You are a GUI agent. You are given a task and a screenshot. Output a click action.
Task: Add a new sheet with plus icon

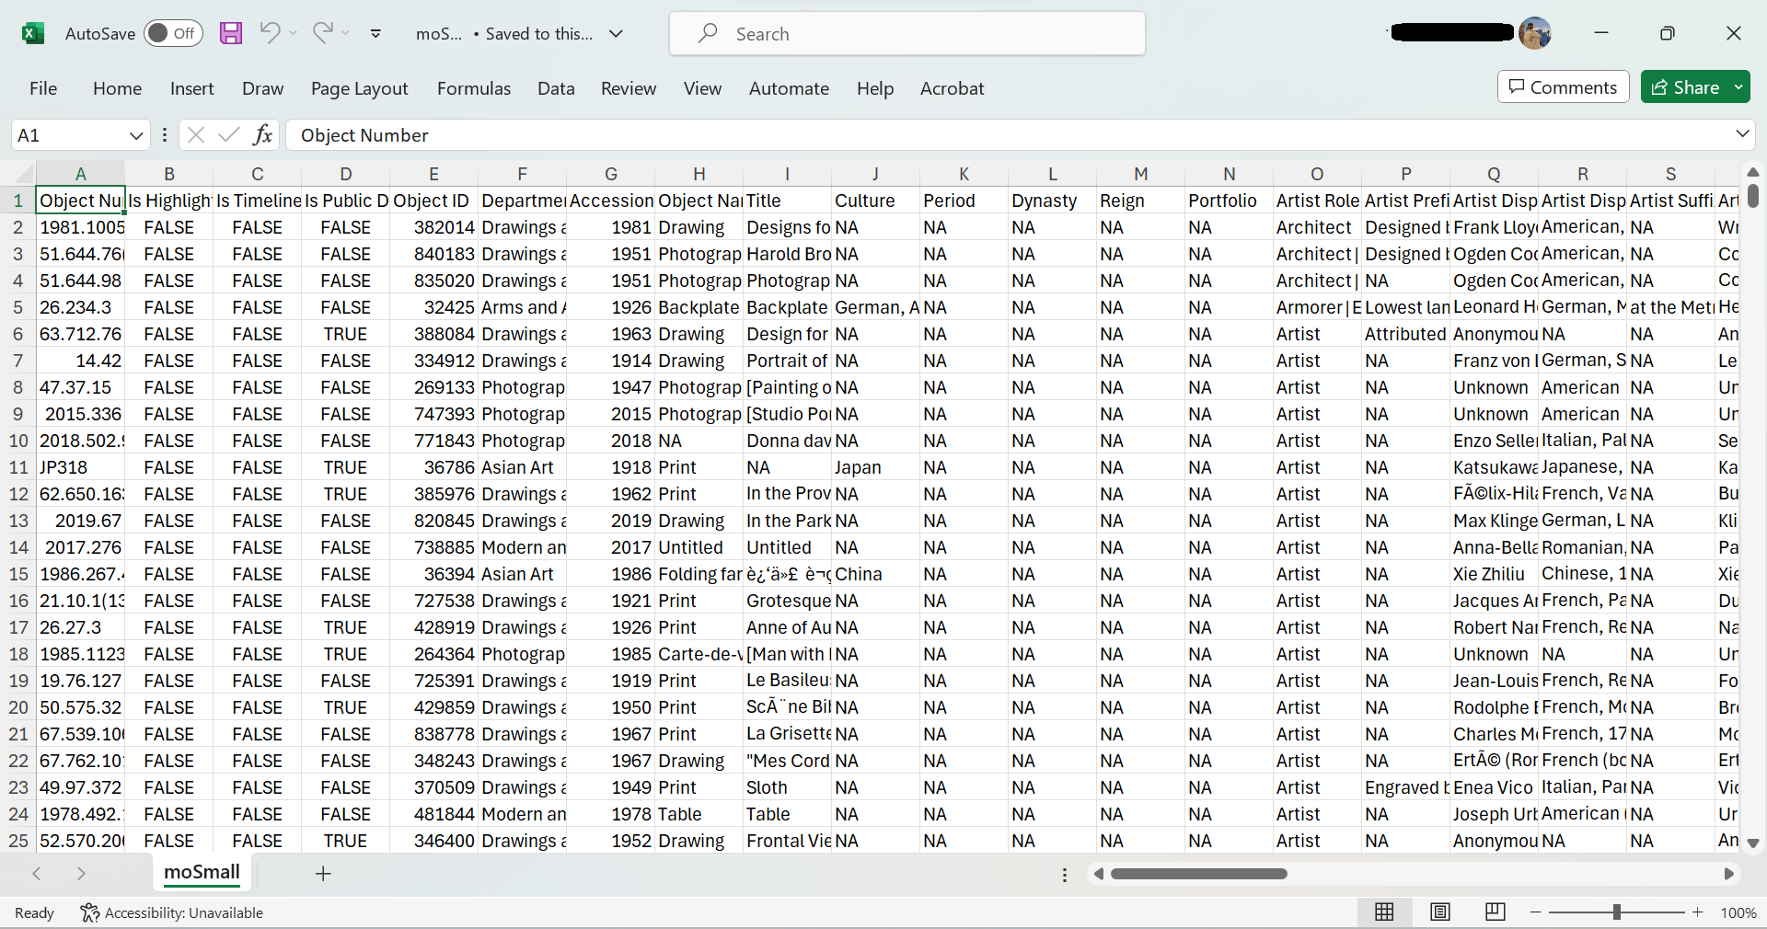323,874
